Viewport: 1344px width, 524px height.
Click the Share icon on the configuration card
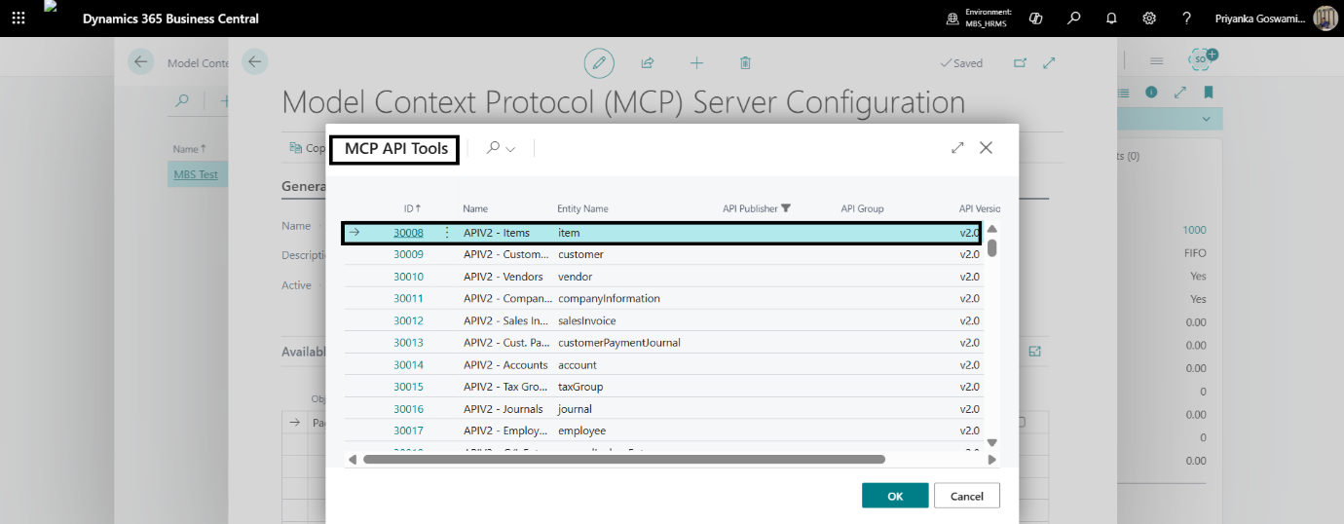648,63
